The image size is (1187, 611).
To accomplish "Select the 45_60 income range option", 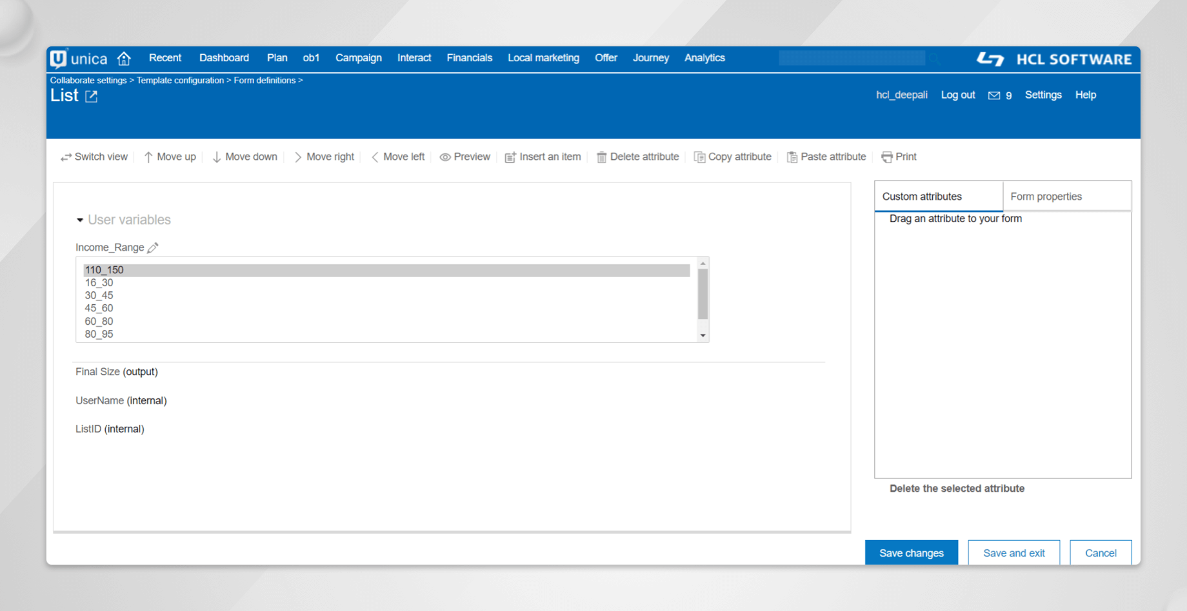I will coord(99,308).
